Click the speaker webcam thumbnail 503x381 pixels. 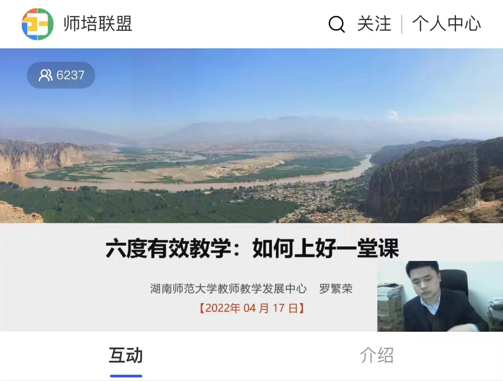click(440, 296)
